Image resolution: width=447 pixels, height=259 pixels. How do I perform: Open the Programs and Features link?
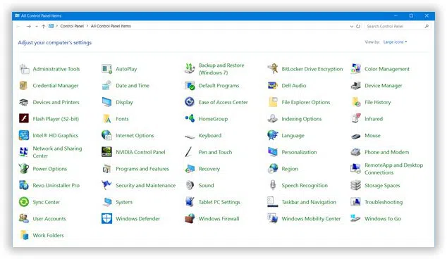[x=142, y=169]
